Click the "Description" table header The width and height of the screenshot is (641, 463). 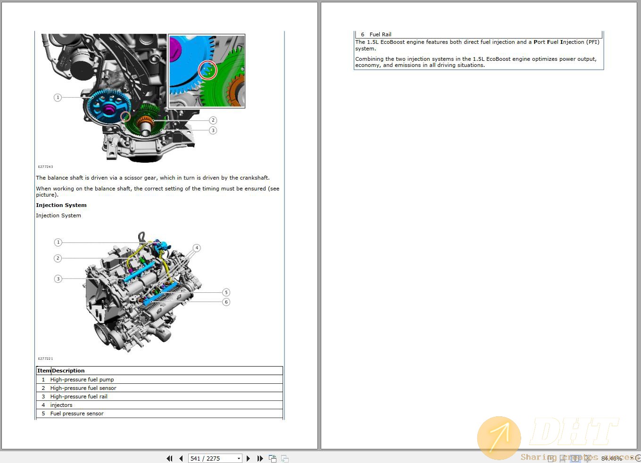click(x=68, y=371)
